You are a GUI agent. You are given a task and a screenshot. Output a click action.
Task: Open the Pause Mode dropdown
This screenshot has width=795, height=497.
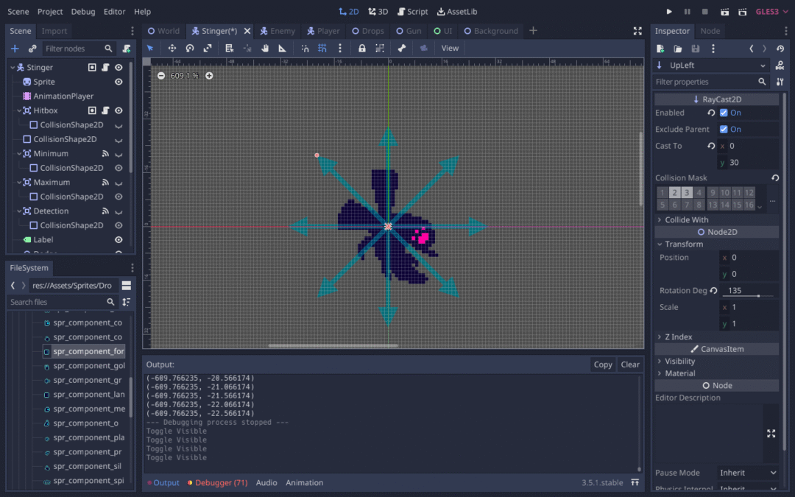pos(748,473)
